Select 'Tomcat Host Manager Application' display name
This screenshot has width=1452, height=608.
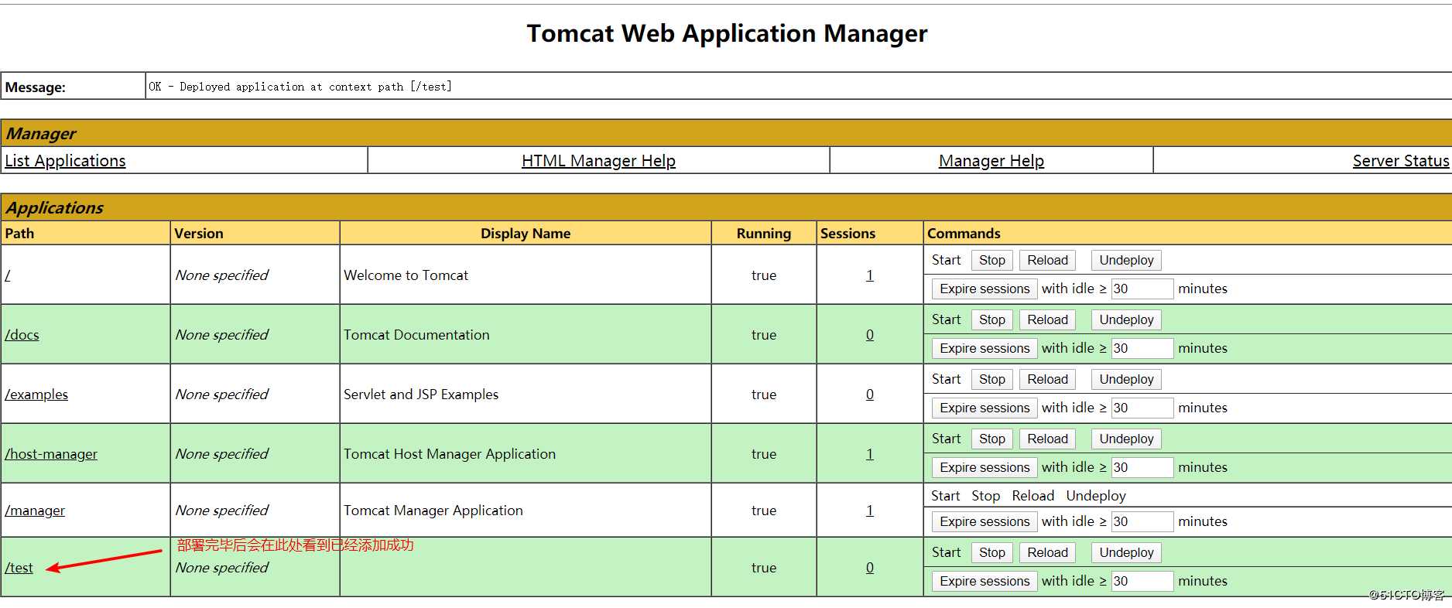point(450,454)
